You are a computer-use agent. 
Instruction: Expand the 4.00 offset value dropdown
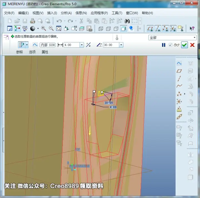(x=82, y=45)
